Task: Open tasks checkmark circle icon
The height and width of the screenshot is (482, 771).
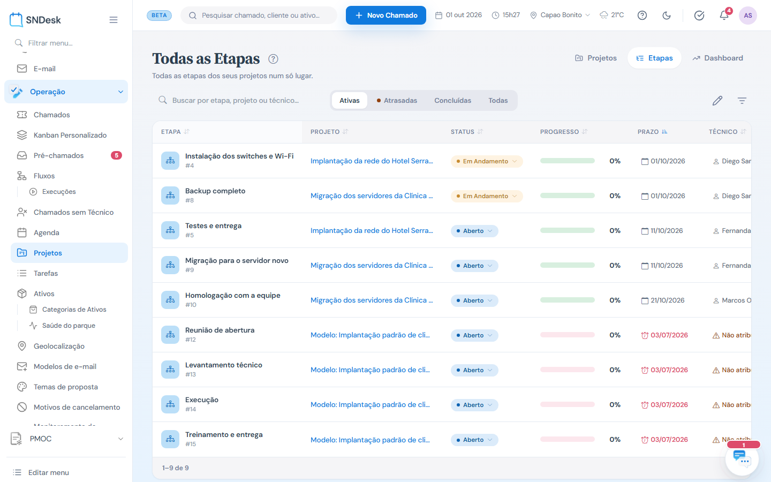Action: coord(699,15)
